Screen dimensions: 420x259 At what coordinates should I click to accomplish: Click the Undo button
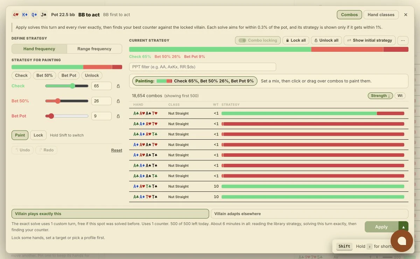[x=22, y=150]
